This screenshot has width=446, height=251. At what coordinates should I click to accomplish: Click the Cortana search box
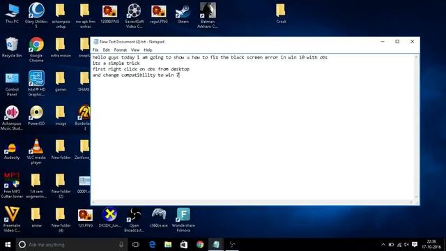(71, 245)
